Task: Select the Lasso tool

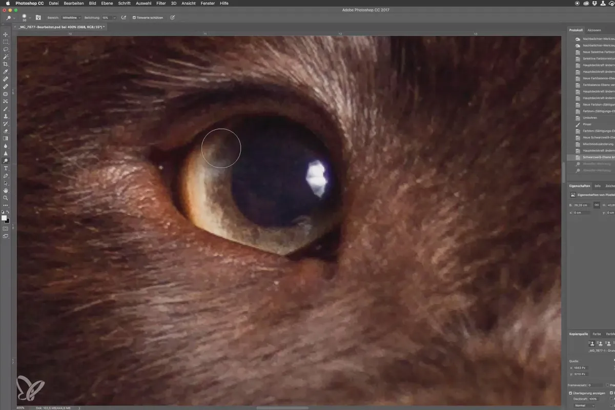Action: click(x=6, y=49)
